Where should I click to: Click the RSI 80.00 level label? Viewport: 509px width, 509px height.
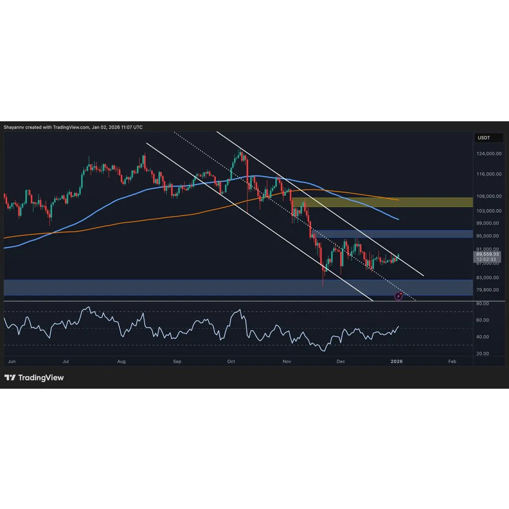coord(482,304)
